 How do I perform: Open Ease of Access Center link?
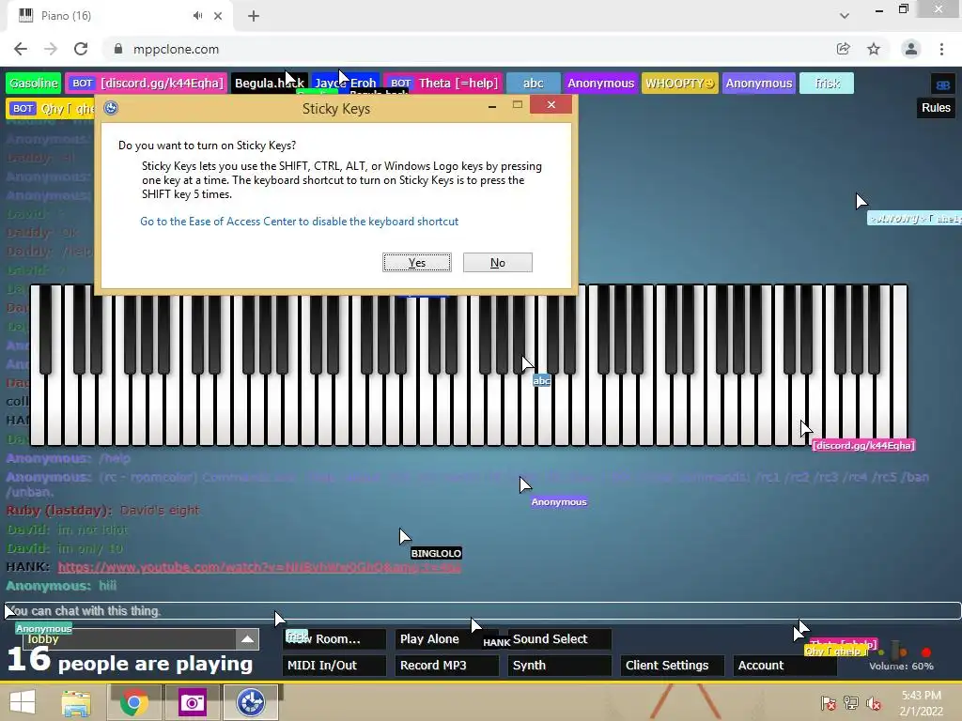(x=300, y=222)
